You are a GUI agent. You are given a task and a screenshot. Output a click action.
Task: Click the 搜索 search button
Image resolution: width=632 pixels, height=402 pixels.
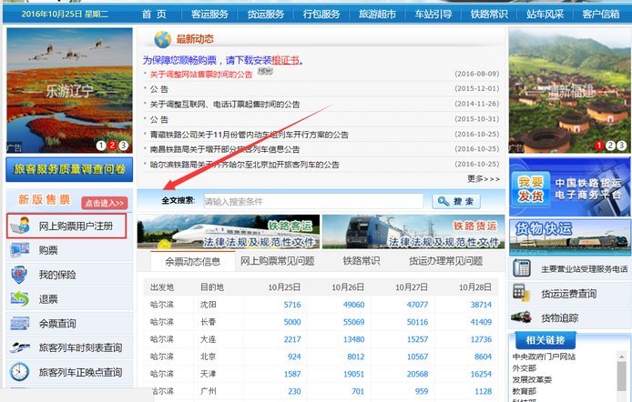(456, 201)
